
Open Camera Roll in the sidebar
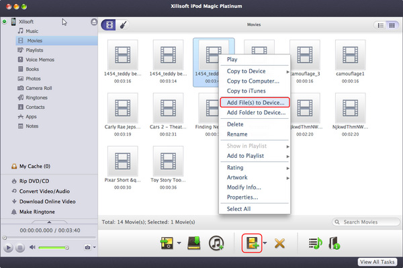click(35, 88)
